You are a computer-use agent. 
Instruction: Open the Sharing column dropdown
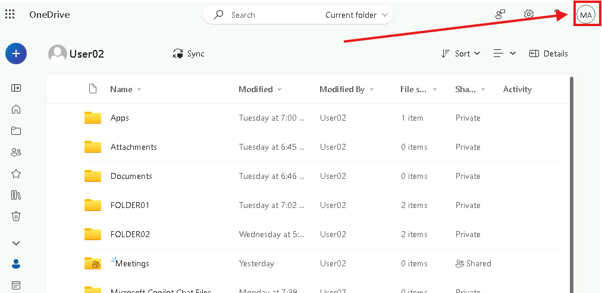pyautogui.click(x=470, y=89)
